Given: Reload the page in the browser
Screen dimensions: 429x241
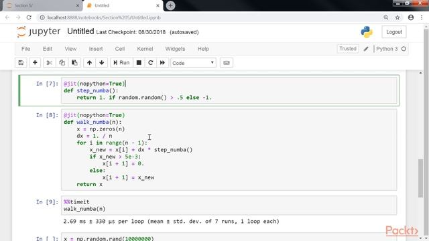Looking at the screenshot, I should [29, 17].
